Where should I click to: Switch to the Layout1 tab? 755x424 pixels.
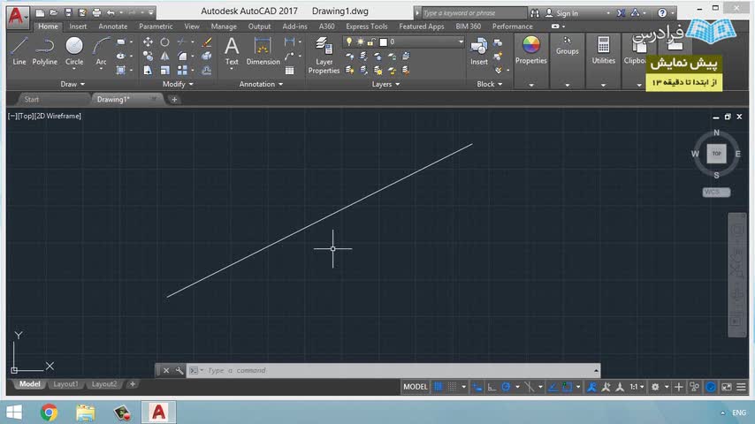65,384
